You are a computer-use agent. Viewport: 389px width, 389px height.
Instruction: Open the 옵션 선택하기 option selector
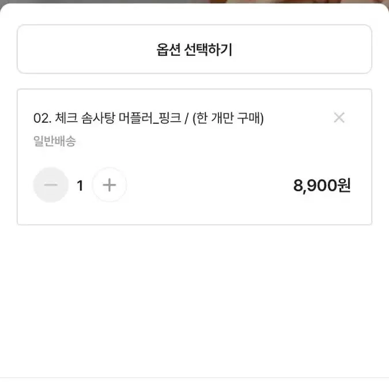pos(194,49)
